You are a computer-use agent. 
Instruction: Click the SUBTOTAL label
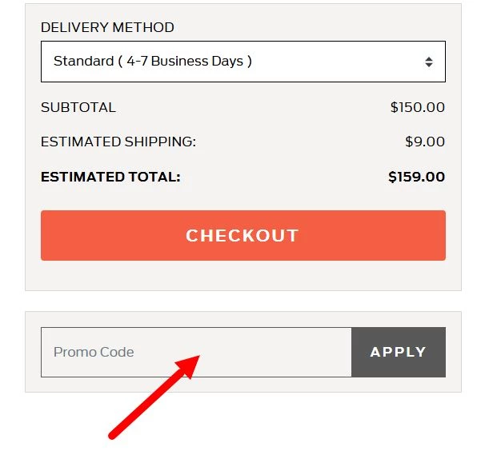pyautogui.click(x=78, y=107)
